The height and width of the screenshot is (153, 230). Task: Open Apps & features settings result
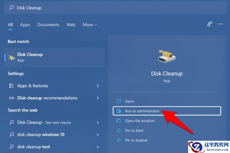pos(55,86)
